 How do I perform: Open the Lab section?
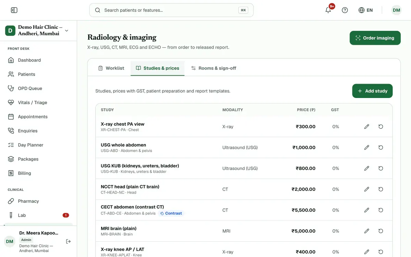pos(38,215)
